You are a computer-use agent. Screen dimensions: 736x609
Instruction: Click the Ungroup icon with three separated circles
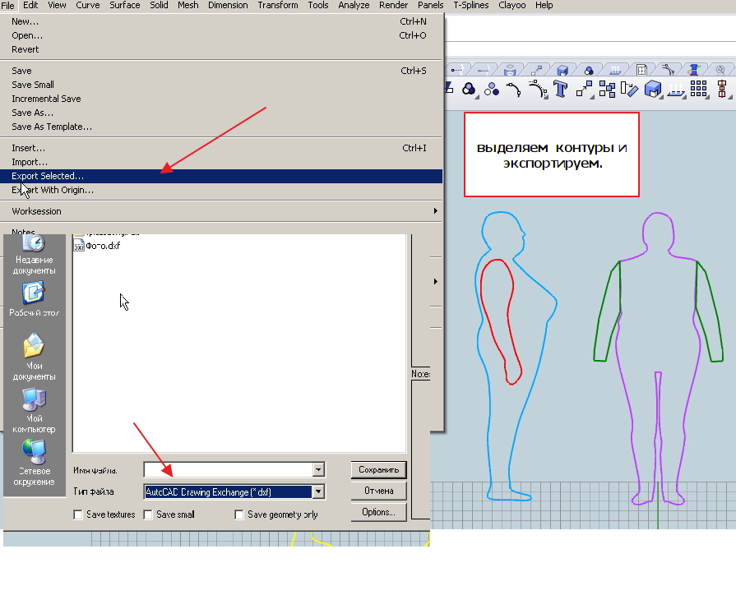[x=492, y=89]
